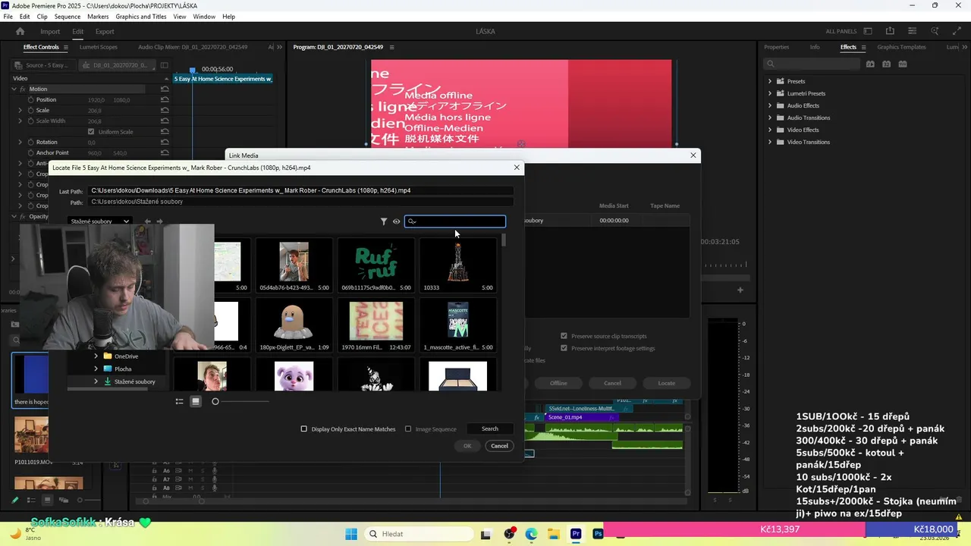Go to the Export workspace tab
The height and width of the screenshot is (546, 971).
click(x=105, y=31)
